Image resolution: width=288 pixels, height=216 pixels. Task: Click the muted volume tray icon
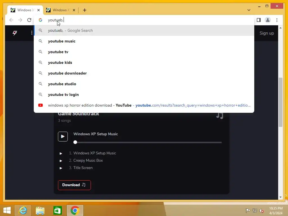tap(262, 211)
